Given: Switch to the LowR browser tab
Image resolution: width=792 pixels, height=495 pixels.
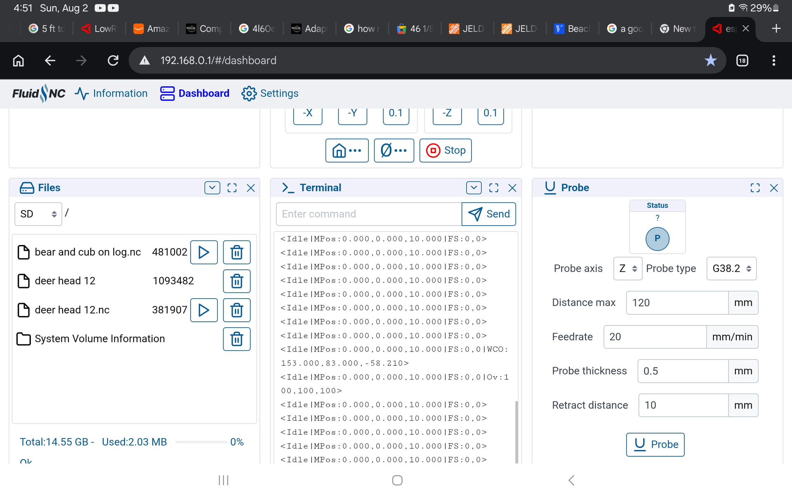Looking at the screenshot, I should (x=99, y=28).
